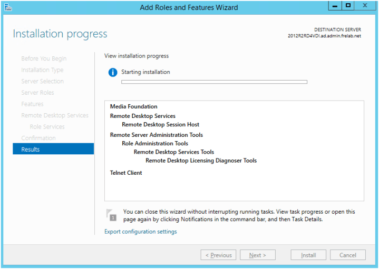Select Remote Desktop Session Host entry

(160, 125)
